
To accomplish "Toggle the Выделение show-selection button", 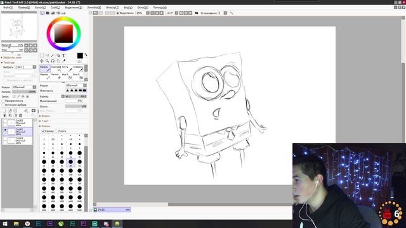I will 125,13.
